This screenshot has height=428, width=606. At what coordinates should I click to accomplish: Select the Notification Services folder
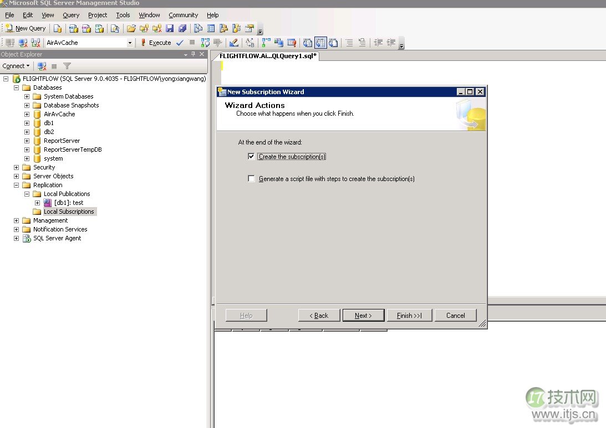coord(60,229)
